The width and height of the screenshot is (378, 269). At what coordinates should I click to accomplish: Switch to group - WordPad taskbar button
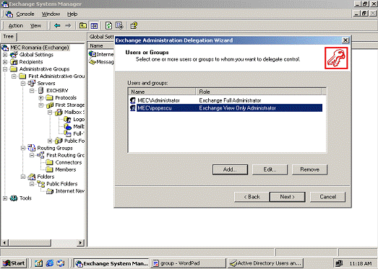[188, 263]
